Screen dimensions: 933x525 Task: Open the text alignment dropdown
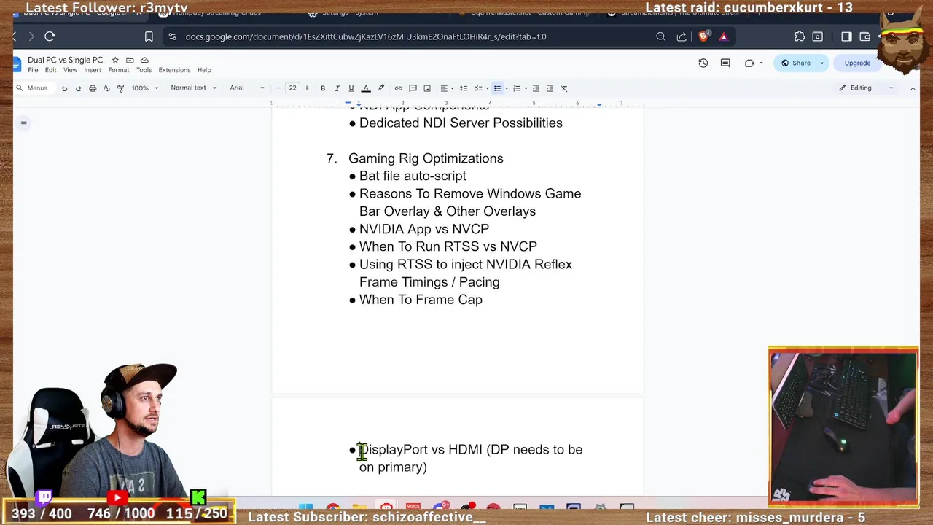pos(446,88)
